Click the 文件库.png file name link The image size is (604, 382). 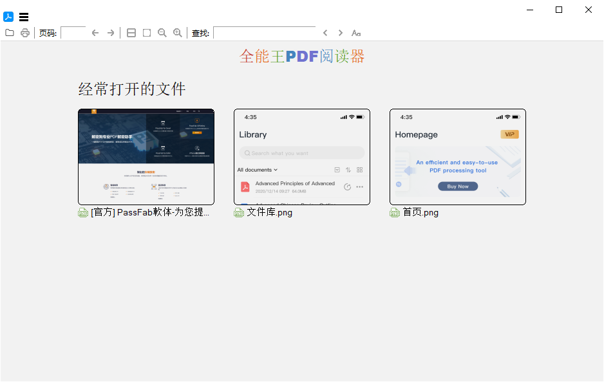(x=269, y=213)
